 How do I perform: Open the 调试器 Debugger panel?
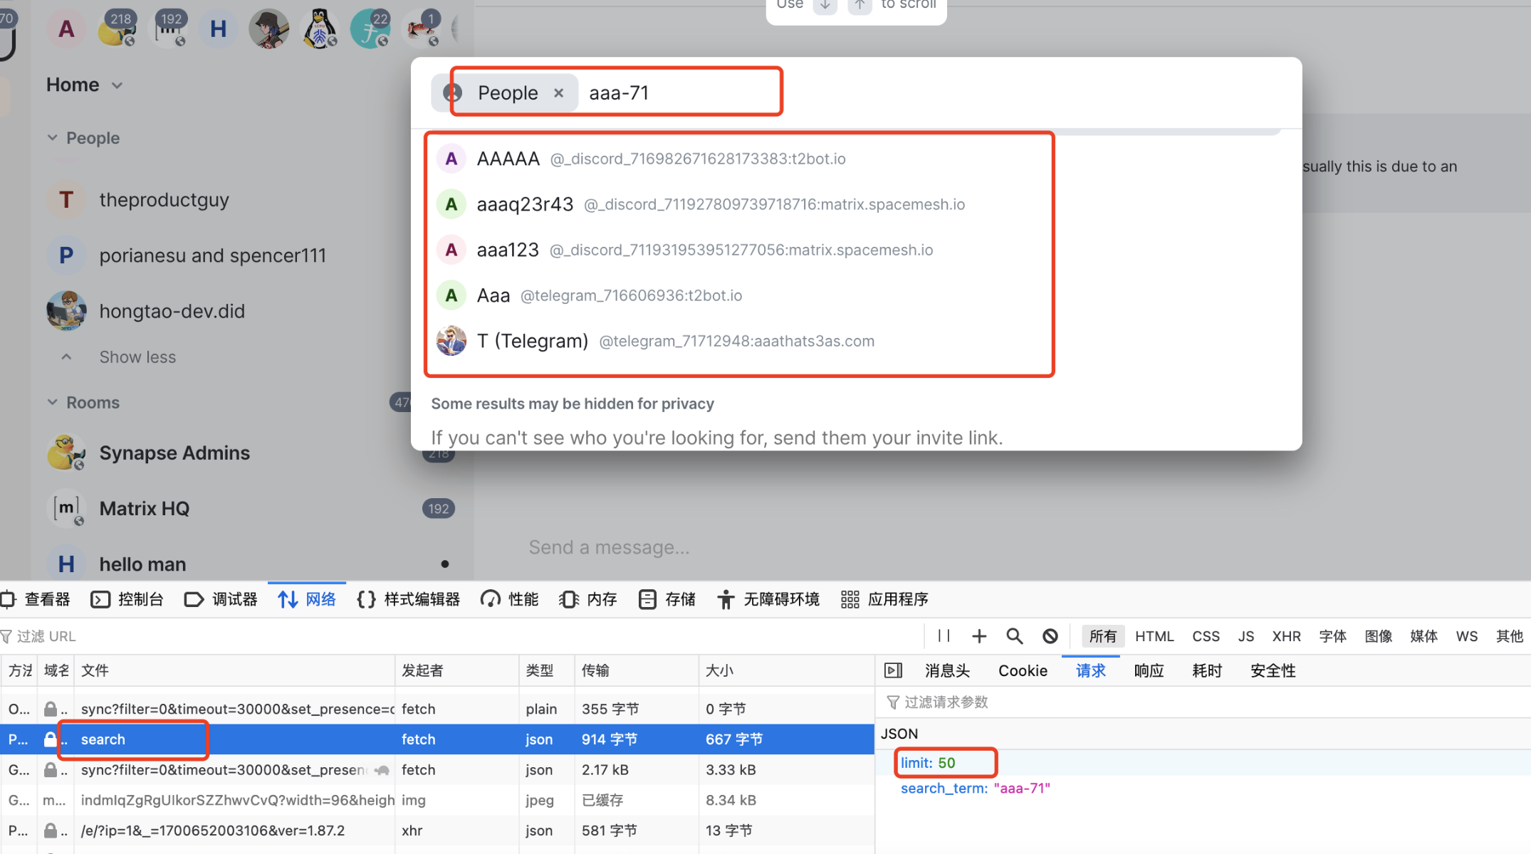point(235,599)
